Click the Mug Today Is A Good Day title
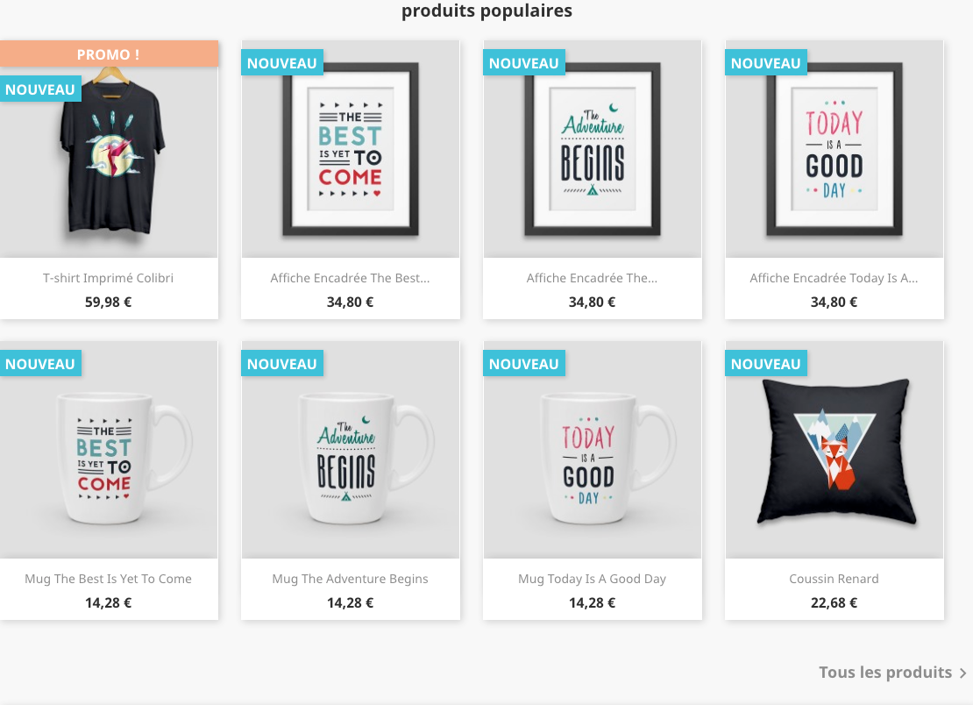 pyautogui.click(x=592, y=579)
